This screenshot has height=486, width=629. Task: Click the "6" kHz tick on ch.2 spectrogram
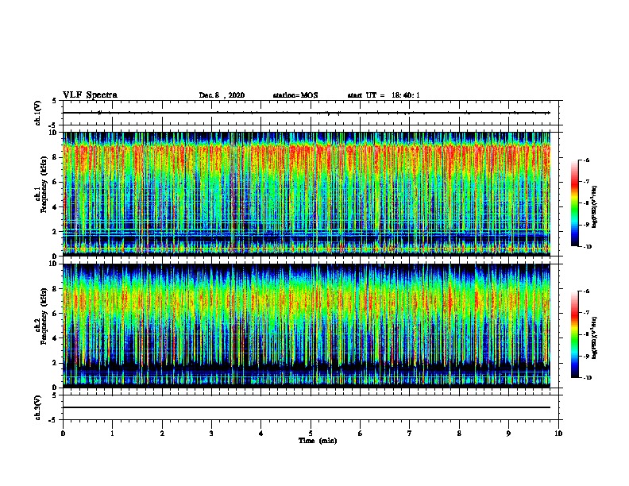click(56, 314)
